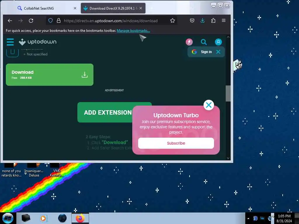Screen dimensions: 299x224
Task: Reload the current page
Action: [x=31, y=21]
